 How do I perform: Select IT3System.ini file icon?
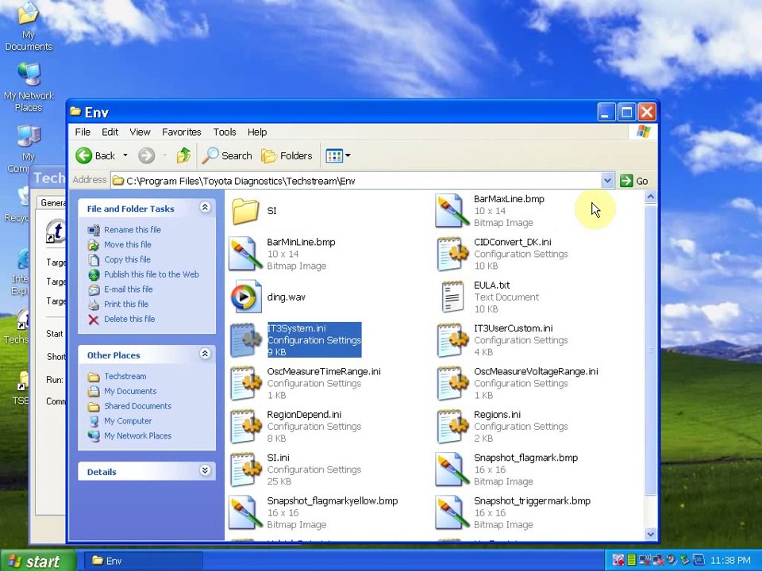tap(245, 340)
